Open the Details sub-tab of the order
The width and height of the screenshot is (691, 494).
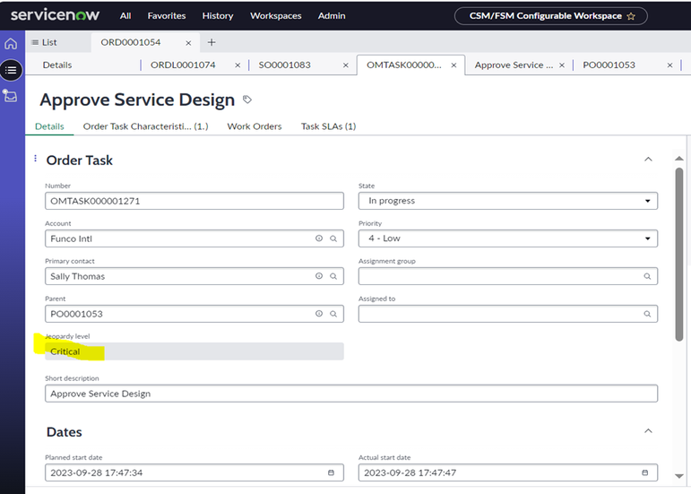click(x=57, y=65)
